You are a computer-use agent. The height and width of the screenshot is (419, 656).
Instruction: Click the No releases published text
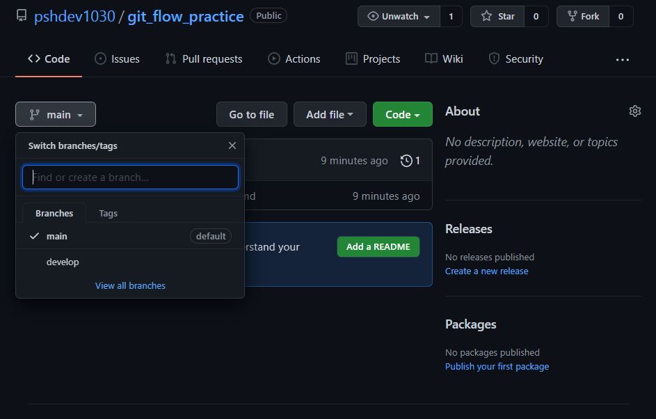click(x=490, y=257)
